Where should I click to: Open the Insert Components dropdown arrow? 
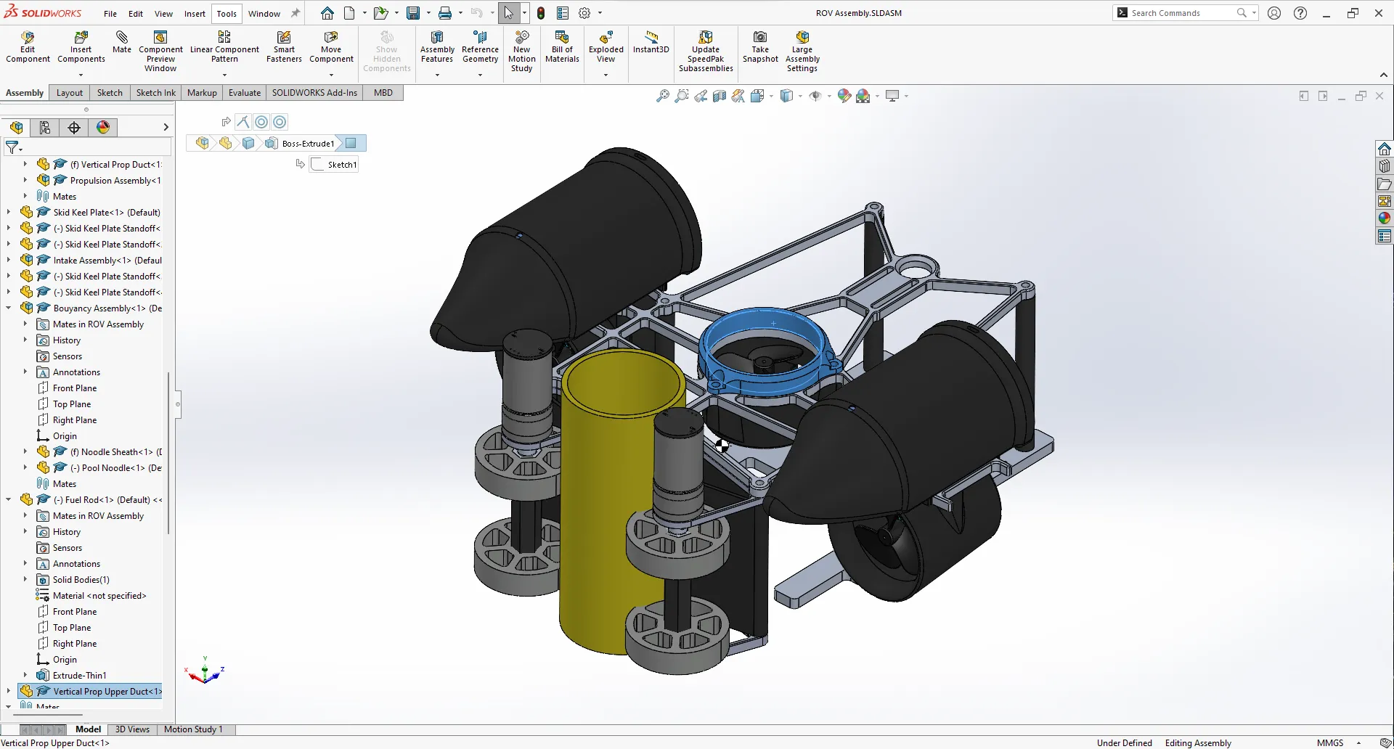pyautogui.click(x=81, y=75)
